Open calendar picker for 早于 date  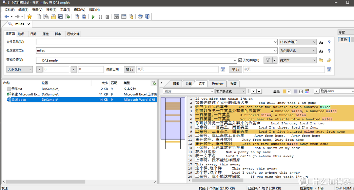click(x=329, y=69)
